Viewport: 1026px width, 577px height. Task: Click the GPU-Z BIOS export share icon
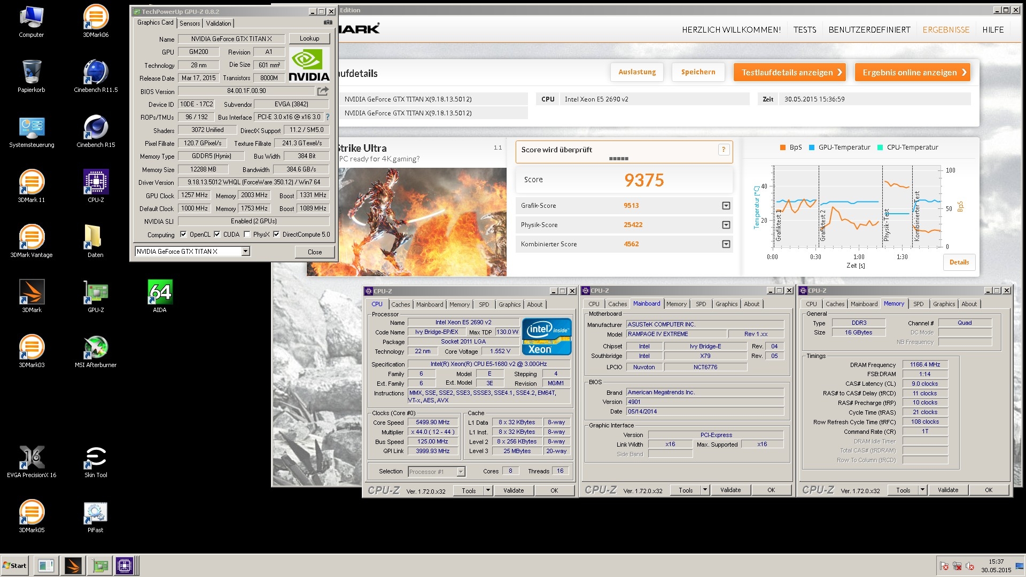point(323,91)
